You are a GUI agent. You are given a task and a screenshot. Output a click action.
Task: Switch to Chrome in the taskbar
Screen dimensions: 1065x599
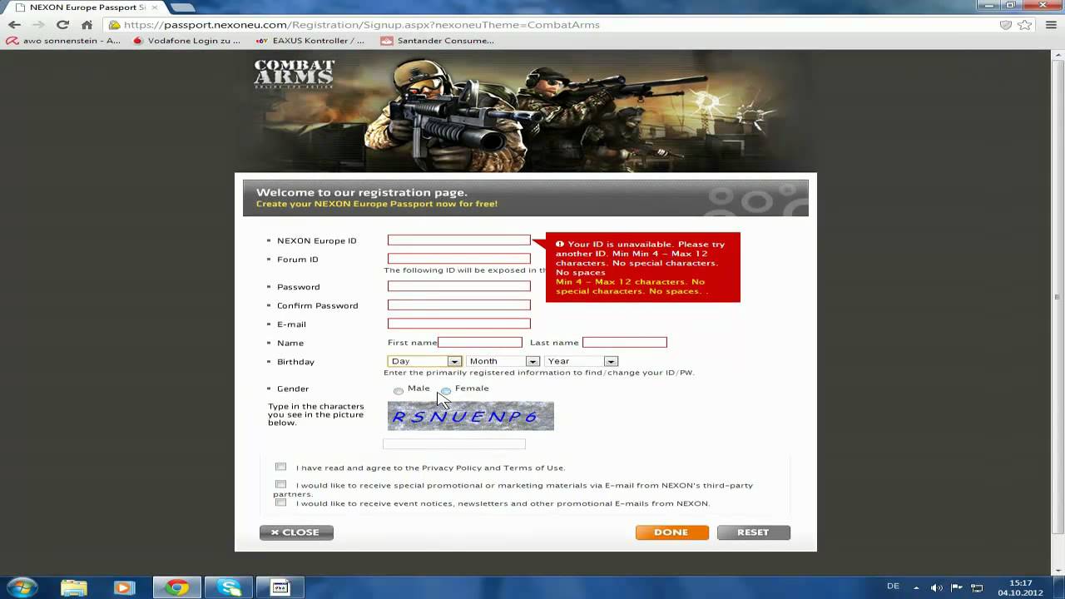coord(176,587)
